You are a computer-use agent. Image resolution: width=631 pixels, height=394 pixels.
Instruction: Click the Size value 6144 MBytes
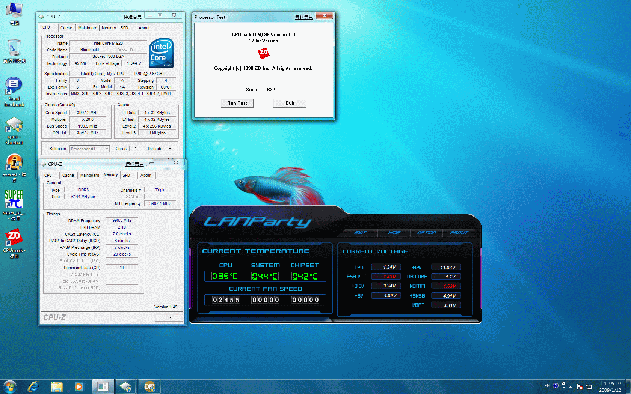(83, 197)
